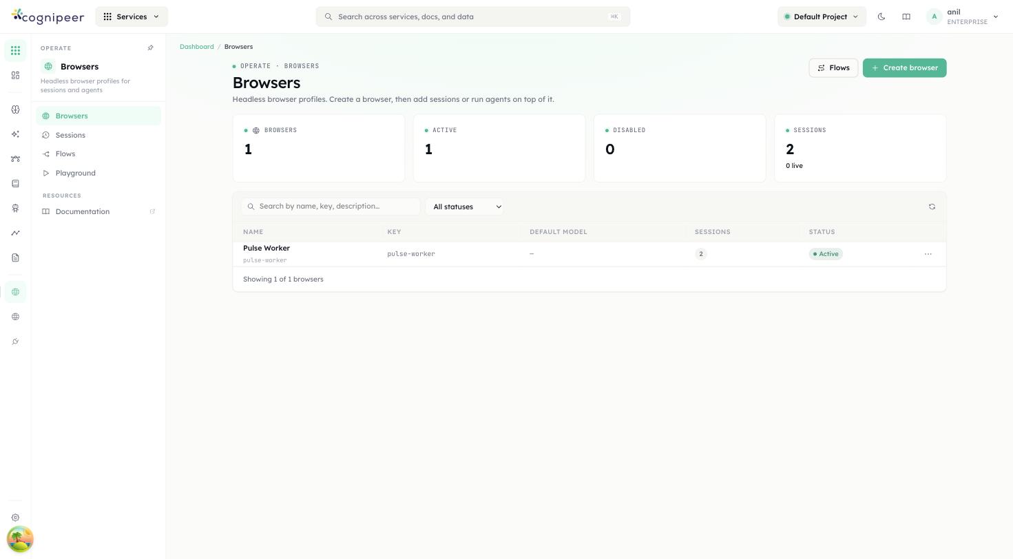Open the analytics trend line rail icon
This screenshot has width=1013, height=559.
tap(15, 233)
